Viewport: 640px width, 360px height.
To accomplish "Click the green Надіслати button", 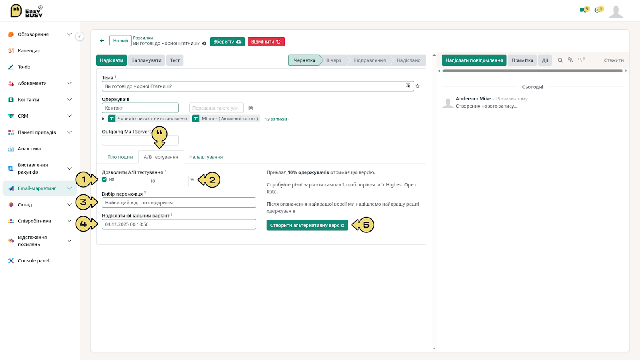I will [112, 60].
